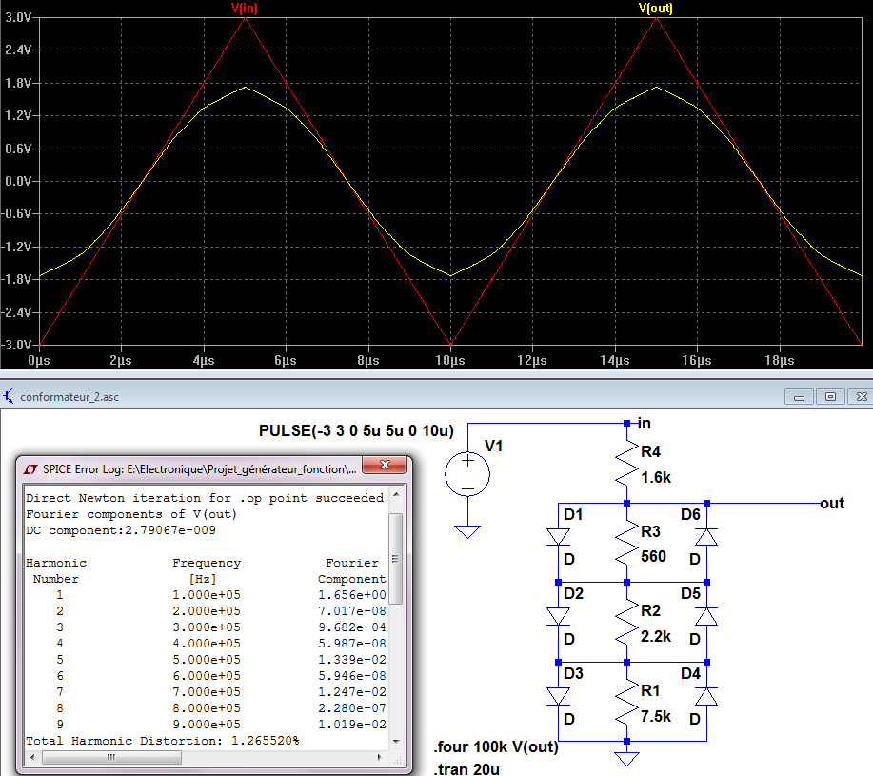Close the conformateur_2.asc schematic window
This screenshot has width=873, height=776.
click(x=861, y=397)
